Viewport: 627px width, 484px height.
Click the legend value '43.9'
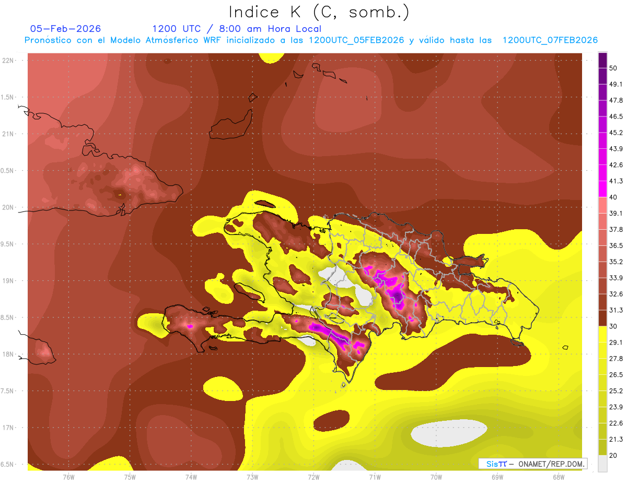tap(616, 149)
